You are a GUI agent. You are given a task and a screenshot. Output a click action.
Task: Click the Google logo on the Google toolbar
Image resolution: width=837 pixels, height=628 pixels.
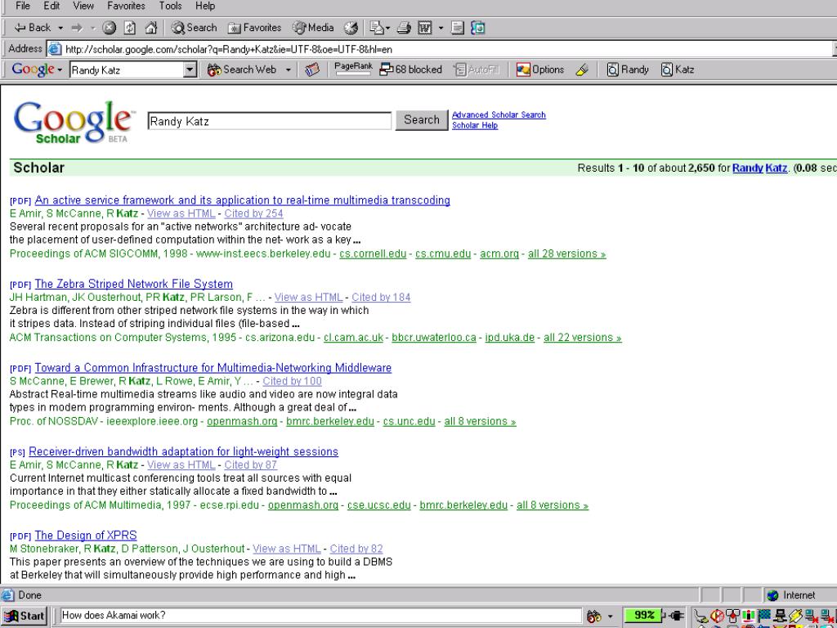[33, 70]
